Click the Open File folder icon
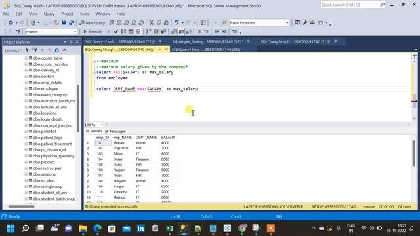The height and width of the screenshot is (236, 420). point(56,23)
